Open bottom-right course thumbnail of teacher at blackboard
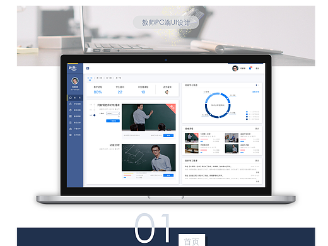This screenshot has height=246, width=328. 231,149
